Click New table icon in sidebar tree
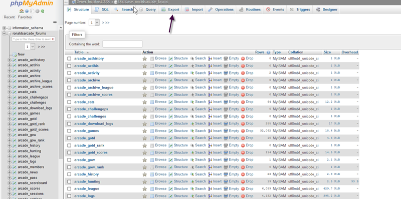This screenshot has height=199, width=401. (x=15, y=54)
